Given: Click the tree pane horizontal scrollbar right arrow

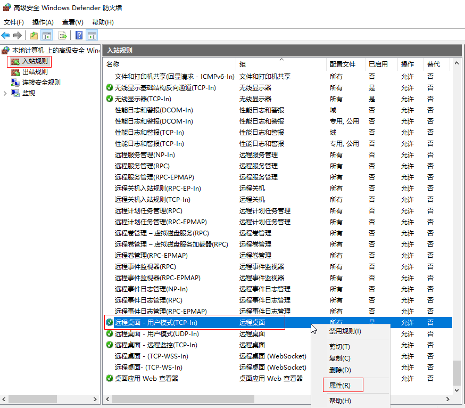Looking at the screenshot, I should [x=95, y=399].
